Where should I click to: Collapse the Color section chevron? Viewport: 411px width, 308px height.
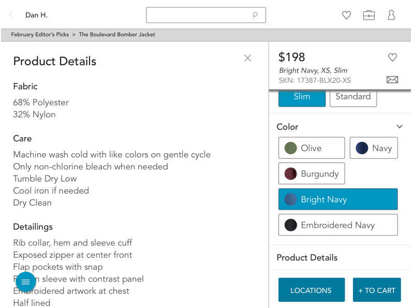click(399, 127)
